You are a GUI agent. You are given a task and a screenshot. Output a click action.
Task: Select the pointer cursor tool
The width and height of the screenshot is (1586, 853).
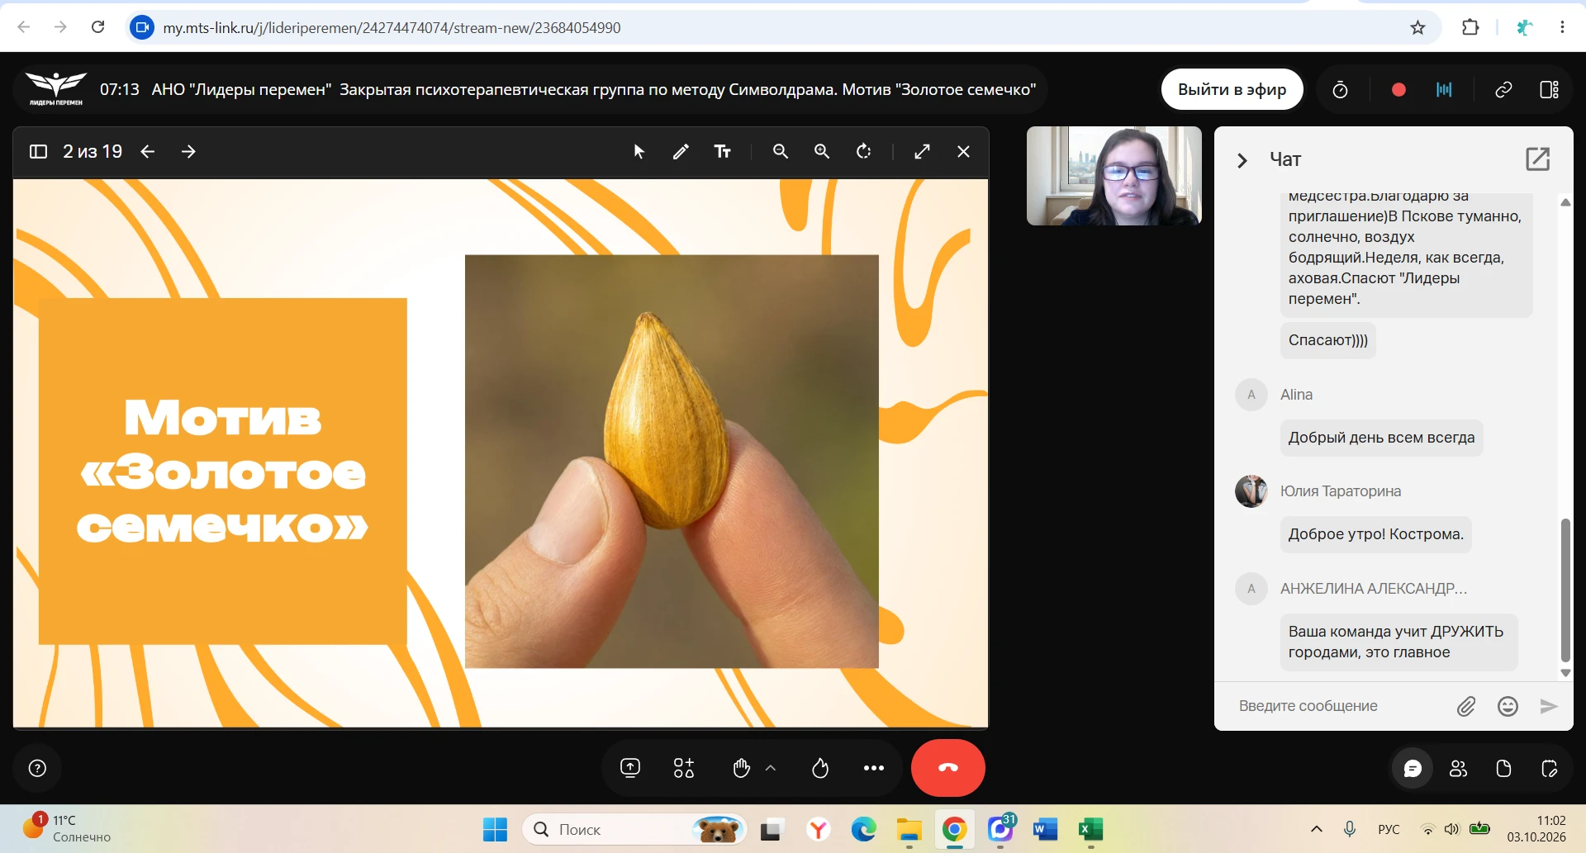[x=639, y=152]
